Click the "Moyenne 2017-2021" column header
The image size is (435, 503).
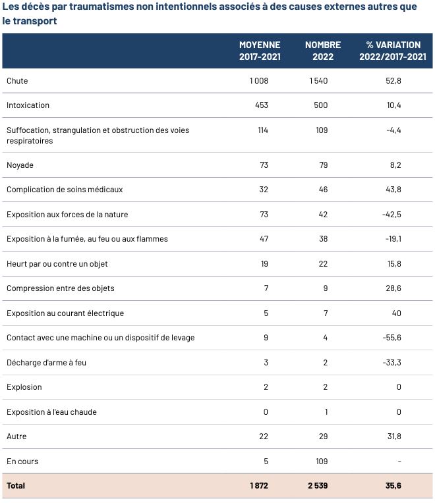(260, 51)
